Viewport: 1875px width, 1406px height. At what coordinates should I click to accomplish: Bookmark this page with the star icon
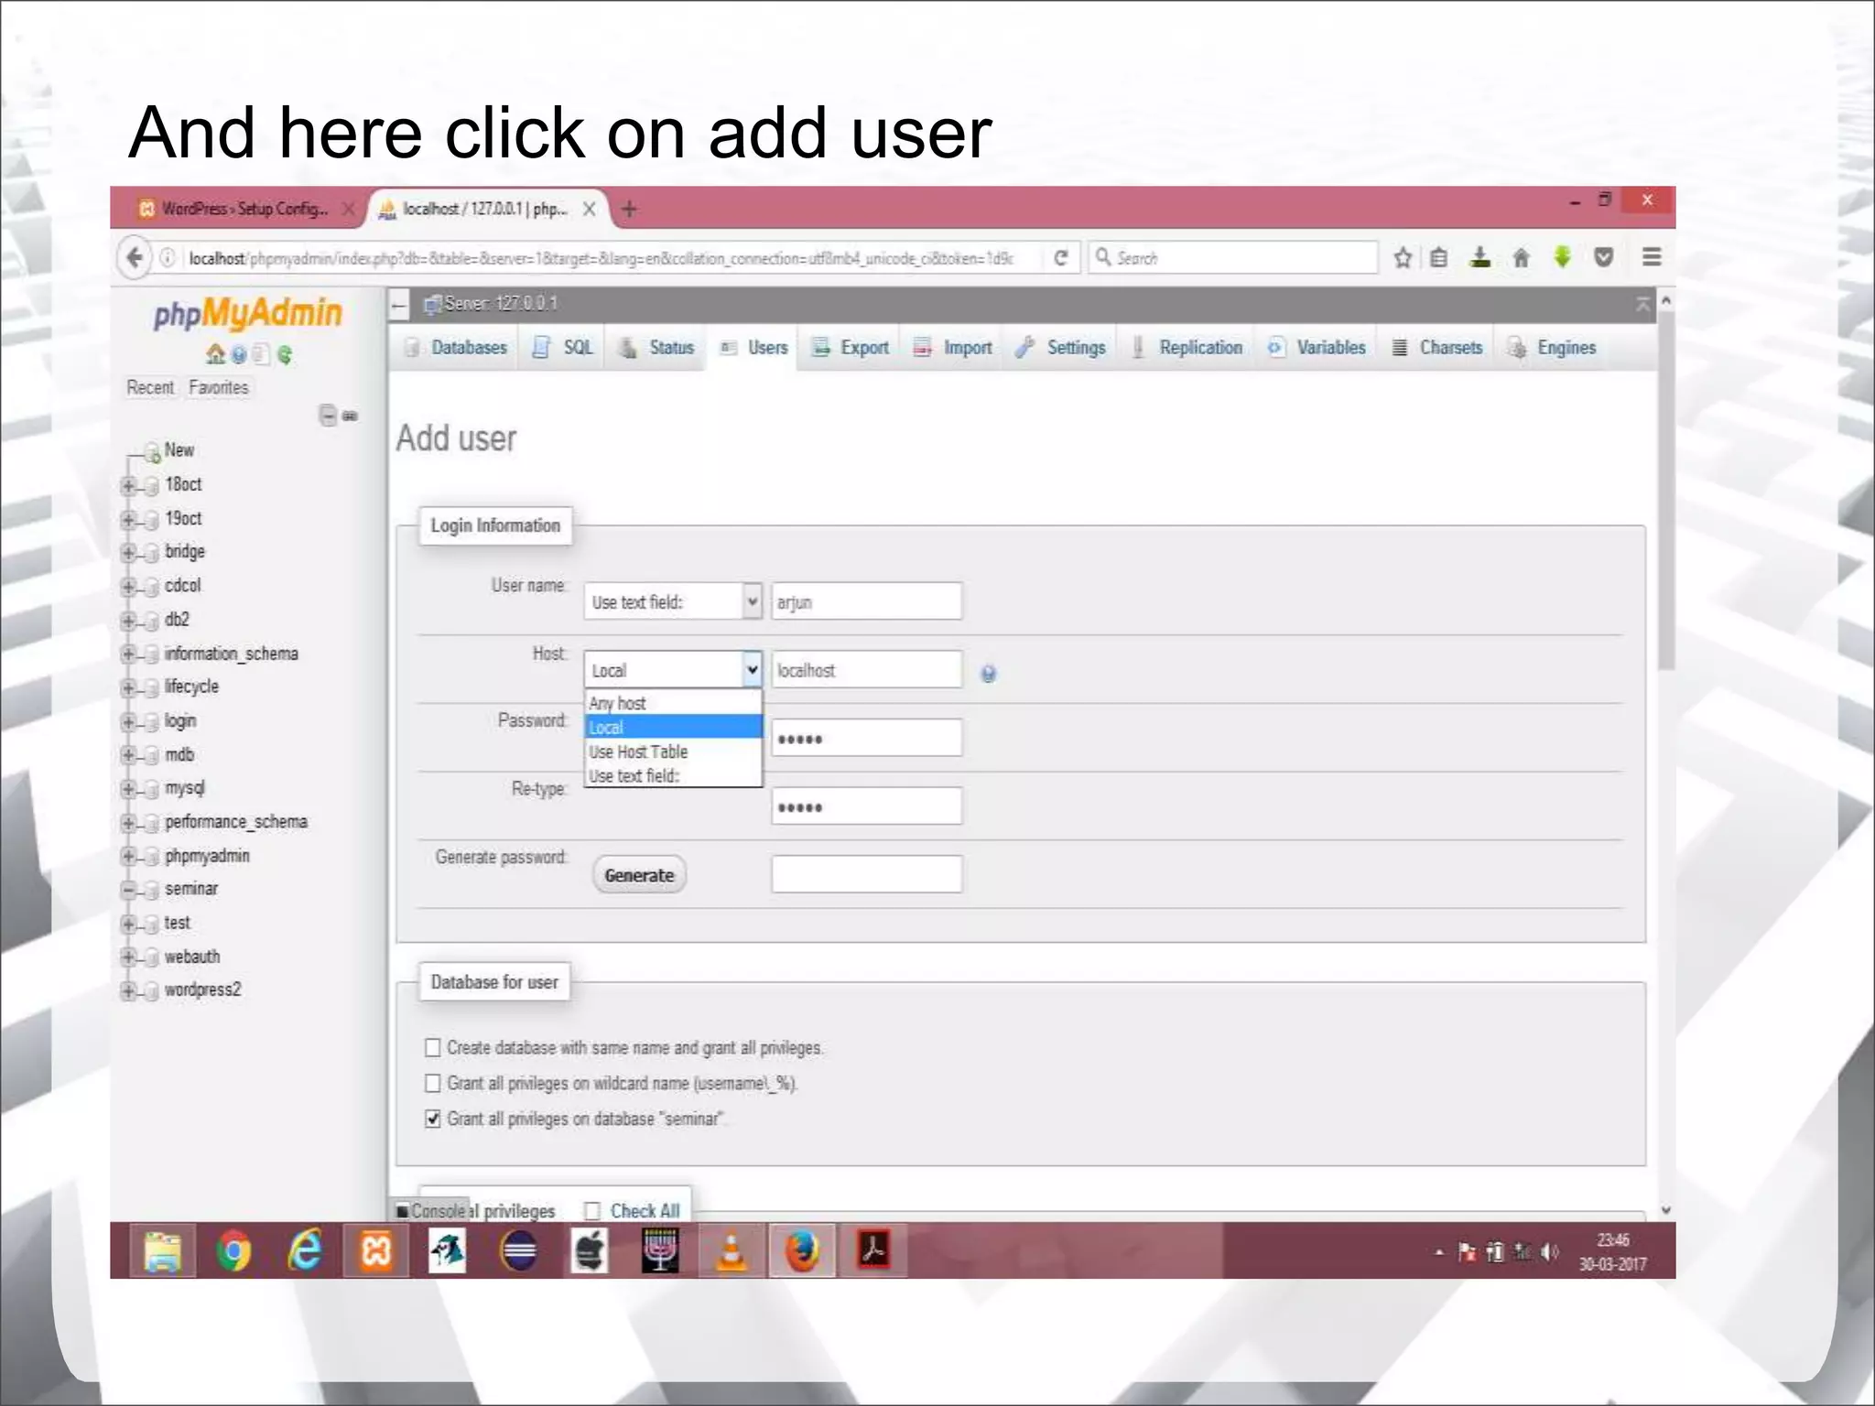(x=1402, y=257)
